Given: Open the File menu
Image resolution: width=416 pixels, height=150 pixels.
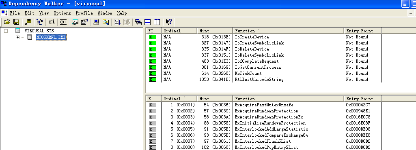Looking at the screenshot, I should point(15,13).
